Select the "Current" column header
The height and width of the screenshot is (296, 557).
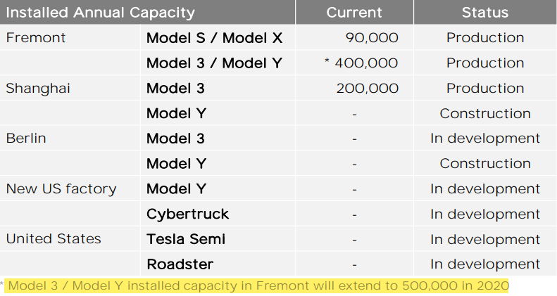point(354,13)
